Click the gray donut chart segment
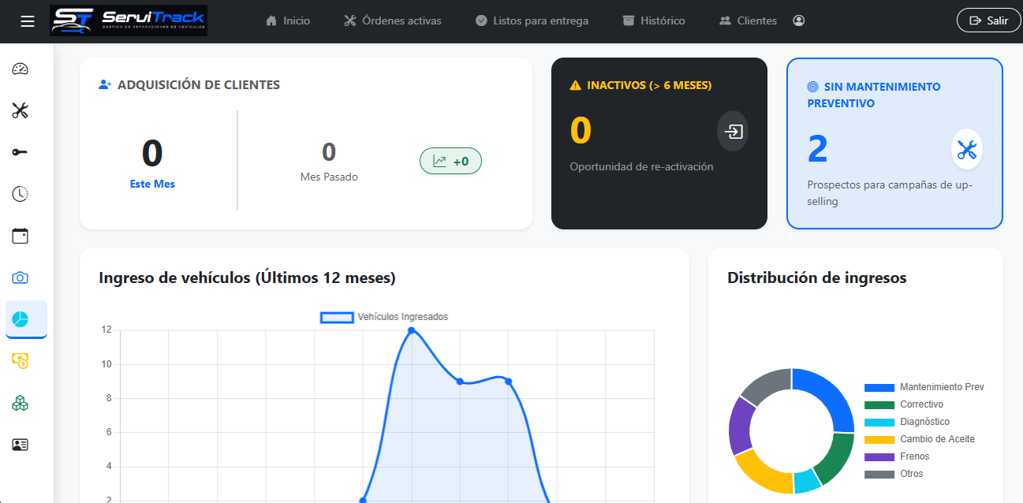The image size is (1023, 503). 767,383
